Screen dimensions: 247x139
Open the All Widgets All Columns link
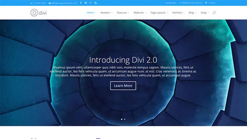tap(190, 3)
